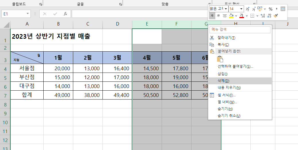Expand font color dropdown arrow

tap(247, 16)
